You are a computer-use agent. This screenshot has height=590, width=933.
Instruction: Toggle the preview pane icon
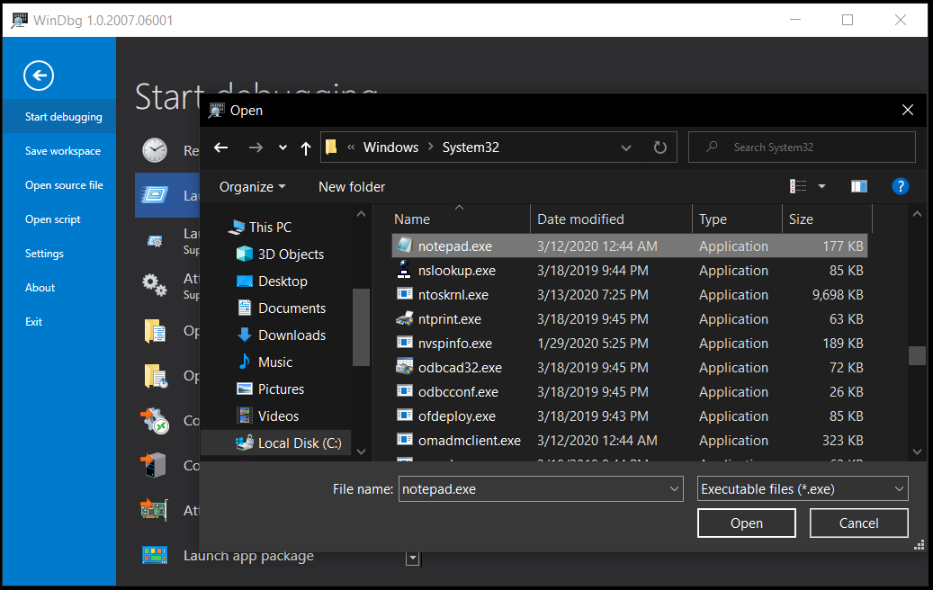[x=858, y=187]
